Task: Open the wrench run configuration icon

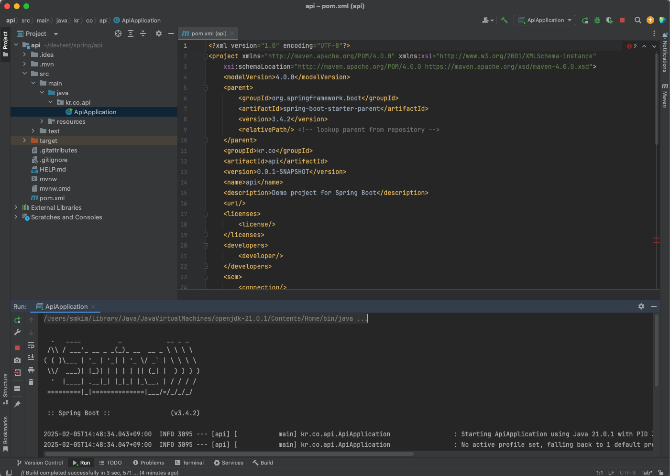Action: point(17,332)
